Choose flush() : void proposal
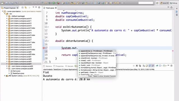The width and height of the screenshot is (179, 101). 97,65
